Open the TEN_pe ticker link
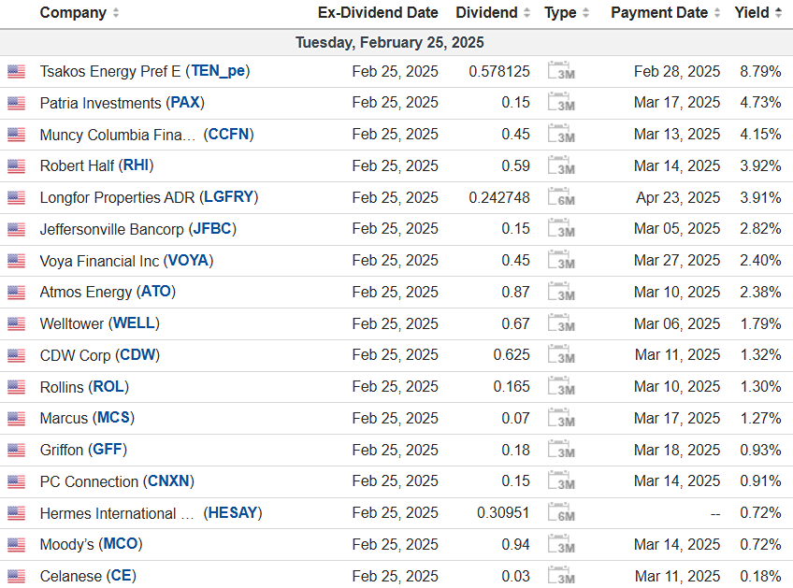Image resolution: width=793 pixels, height=588 pixels. (220, 71)
